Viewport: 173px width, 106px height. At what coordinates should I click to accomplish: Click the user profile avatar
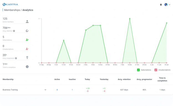click(x=166, y=4)
